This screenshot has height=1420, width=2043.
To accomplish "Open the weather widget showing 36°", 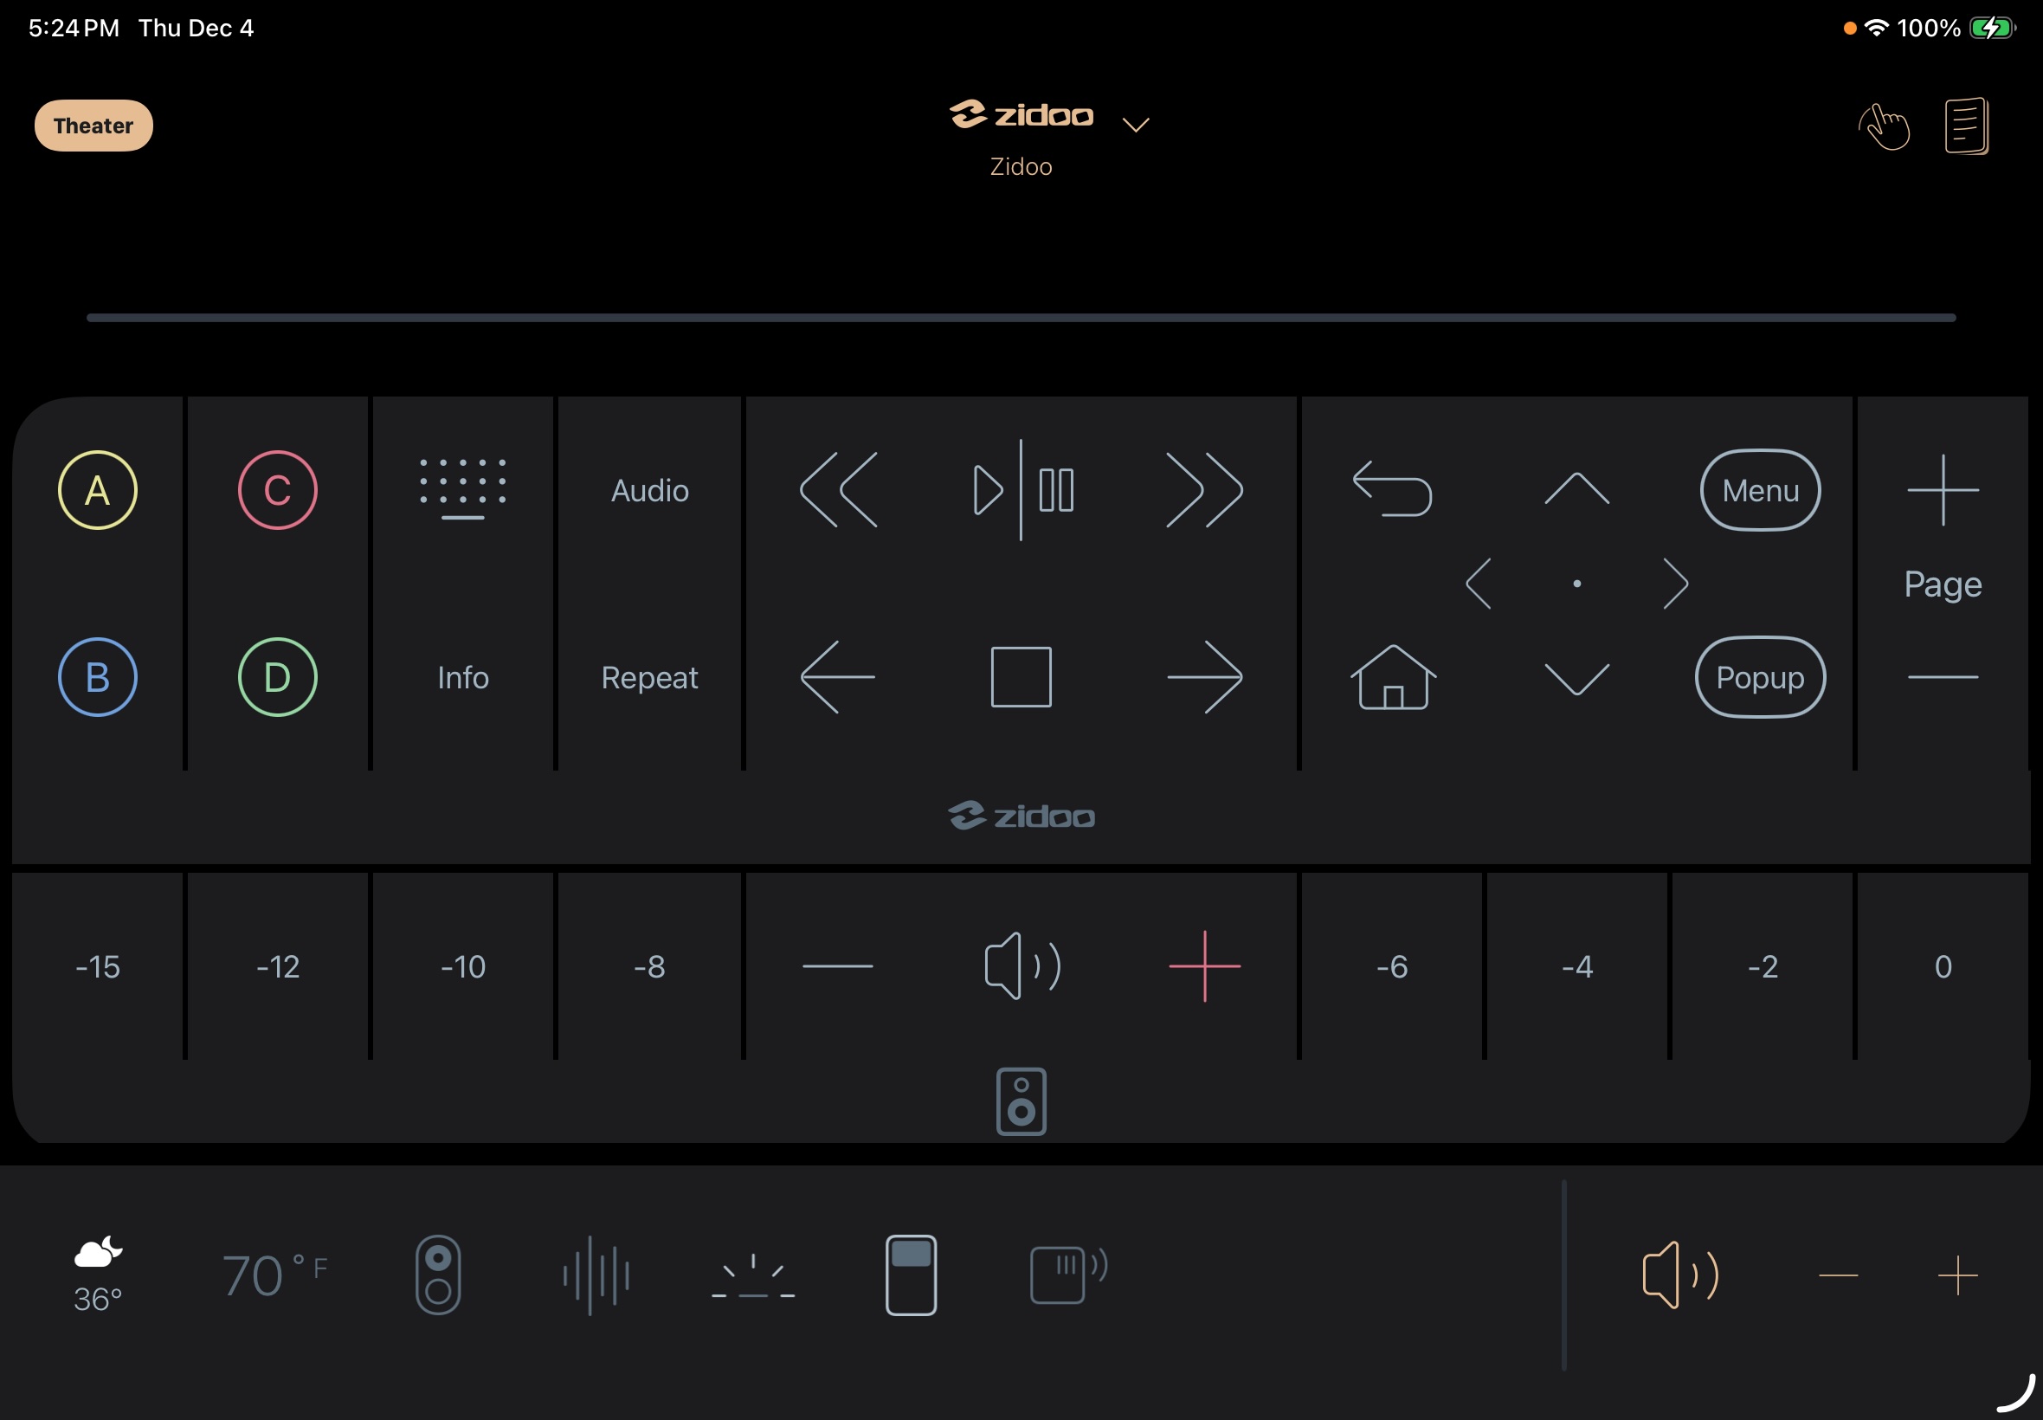I will (x=98, y=1274).
